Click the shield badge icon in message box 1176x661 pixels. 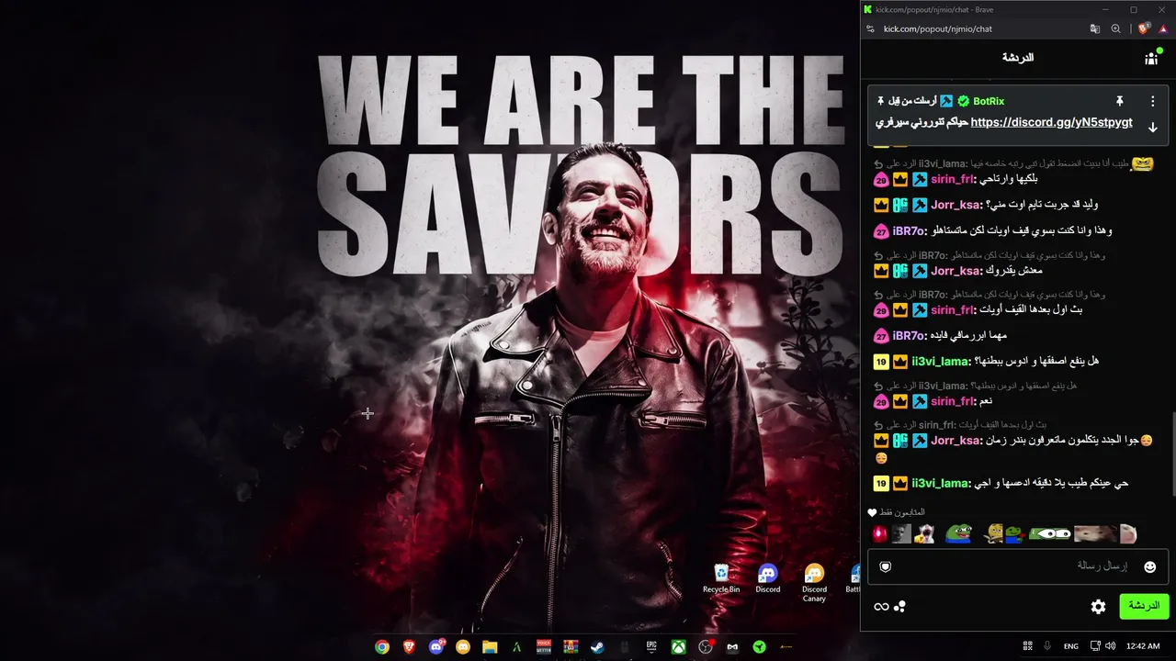pos(886,566)
